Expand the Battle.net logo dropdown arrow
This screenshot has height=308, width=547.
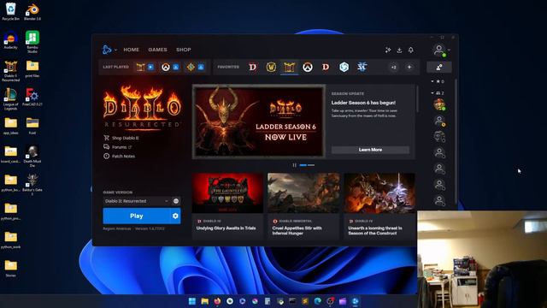[x=115, y=50]
